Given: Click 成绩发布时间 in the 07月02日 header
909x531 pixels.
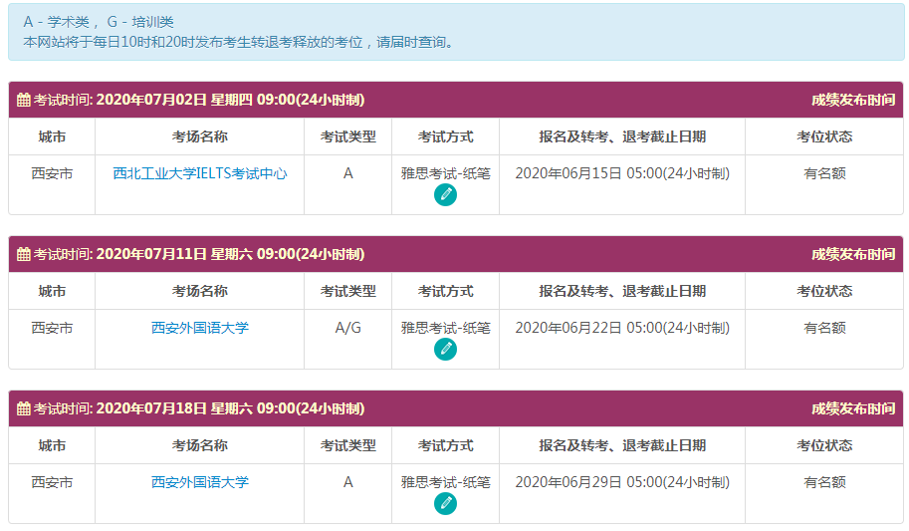Looking at the screenshot, I should [853, 100].
